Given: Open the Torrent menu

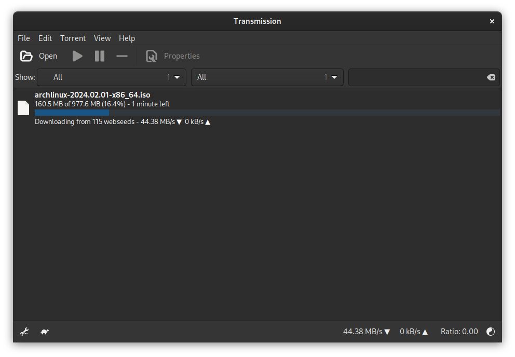Looking at the screenshot, I should pos(73,38).
